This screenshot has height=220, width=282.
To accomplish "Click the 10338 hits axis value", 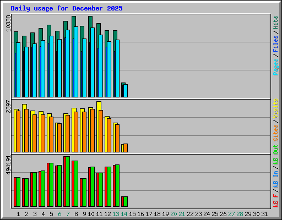I will [x=8, y=23].
